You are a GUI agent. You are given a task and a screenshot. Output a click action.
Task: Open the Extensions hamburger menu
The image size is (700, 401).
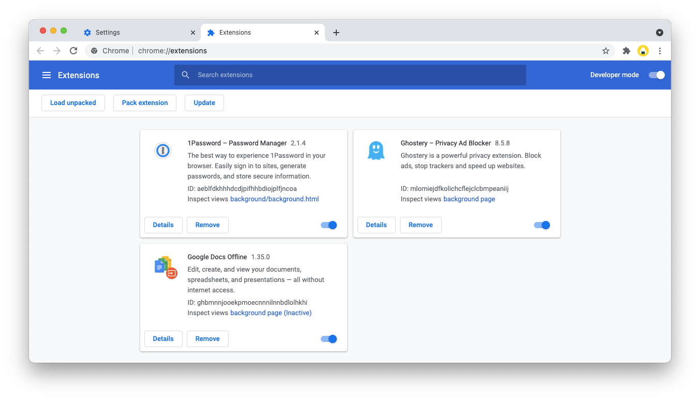coord(47,75)
